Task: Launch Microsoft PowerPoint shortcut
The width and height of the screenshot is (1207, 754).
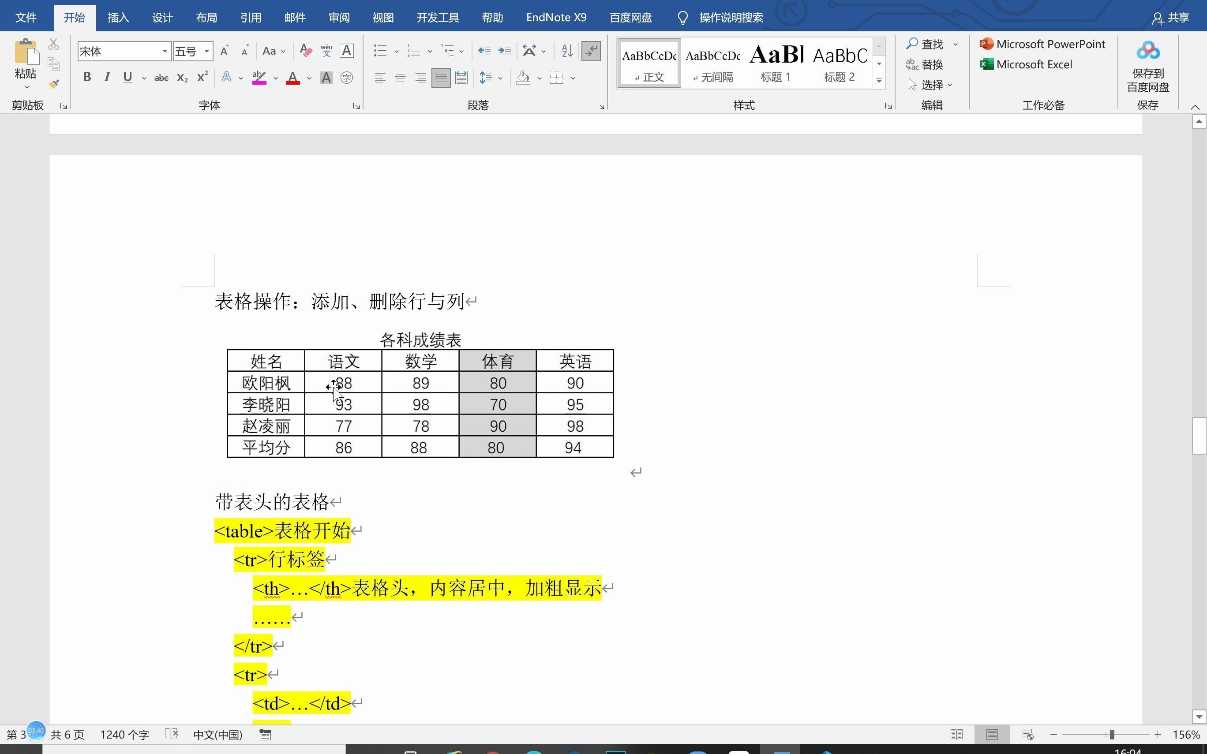Action: click(1042, 45)
